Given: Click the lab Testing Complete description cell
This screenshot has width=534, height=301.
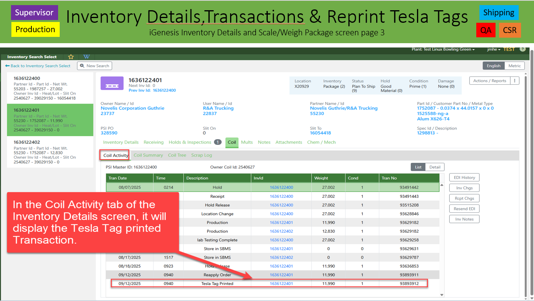Looking at the screenshot, I should click(217, 240).
